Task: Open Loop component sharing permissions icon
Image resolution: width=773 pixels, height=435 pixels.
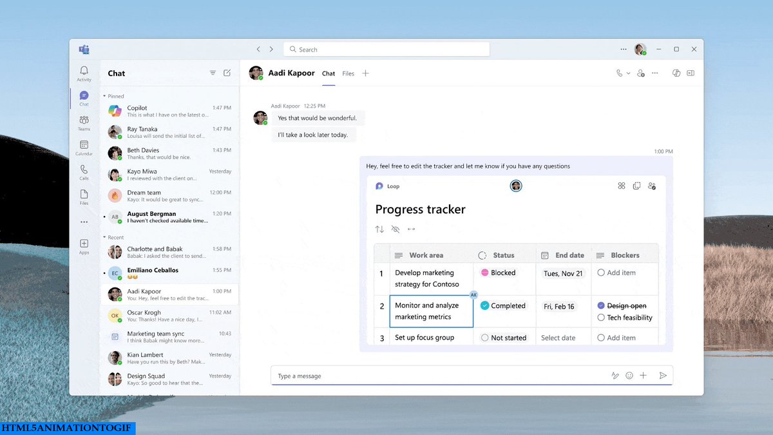Action: pyautogui.click(x=652, y=186)
